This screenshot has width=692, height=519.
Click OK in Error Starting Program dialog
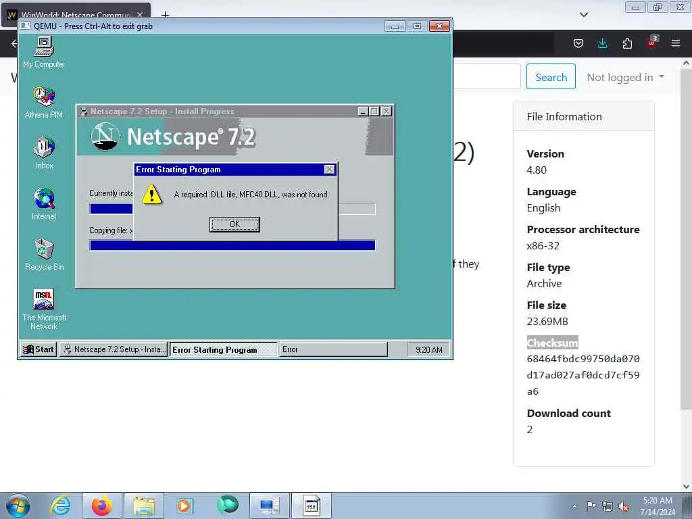[234, 224]
